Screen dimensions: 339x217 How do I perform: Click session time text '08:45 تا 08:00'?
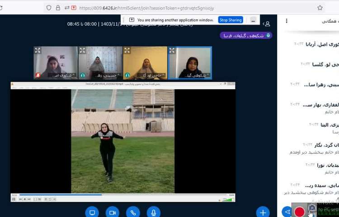point(82,24)
